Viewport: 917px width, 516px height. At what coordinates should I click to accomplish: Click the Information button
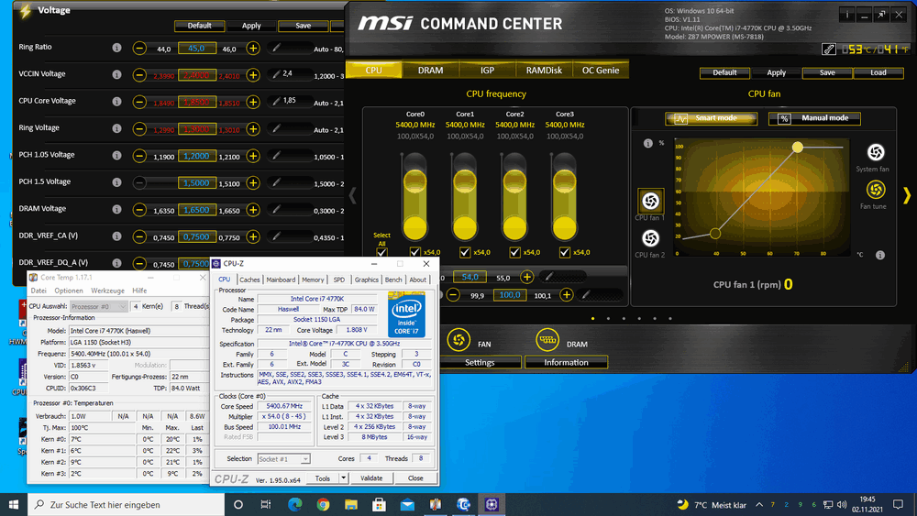(566, 362)
